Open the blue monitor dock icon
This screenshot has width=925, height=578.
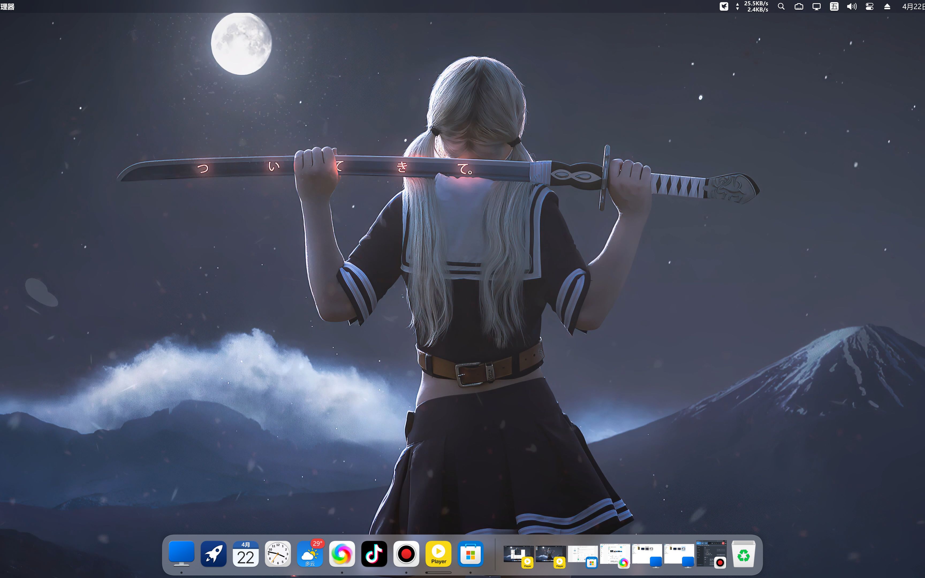coord(181,554)
